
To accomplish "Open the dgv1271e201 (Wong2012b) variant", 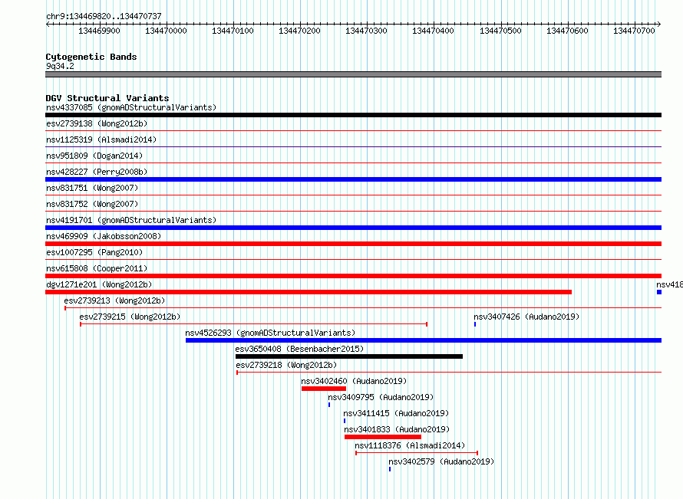I will (x=99, y=284).
